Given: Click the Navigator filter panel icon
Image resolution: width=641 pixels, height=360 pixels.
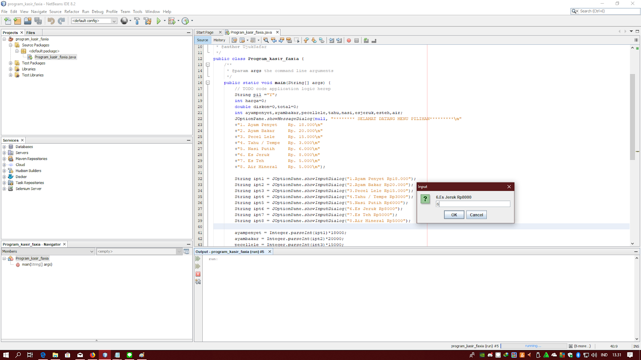Looking at the screenshot, I should pos(186,251).
